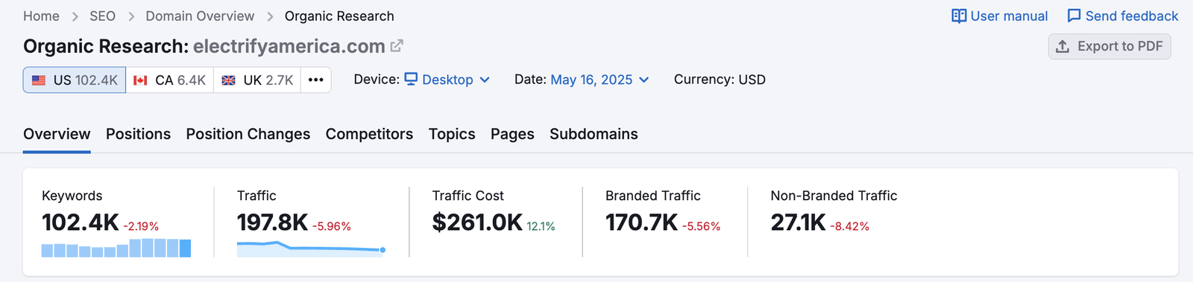1193x282 pixels.
Task: Expand the Date May 16, 2025 dropdown
Action: tap(600, 80)
